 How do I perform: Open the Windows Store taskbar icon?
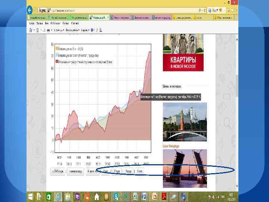(49, 197)
